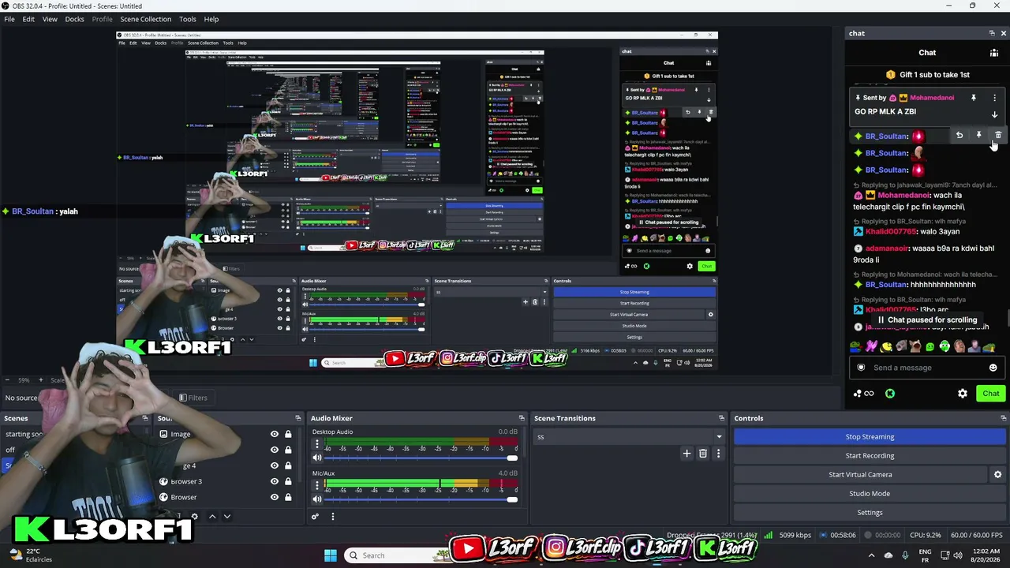Open virtual camera configuration gear
The height and width of the screenshot is (568, 1010).
coord(997,475)
